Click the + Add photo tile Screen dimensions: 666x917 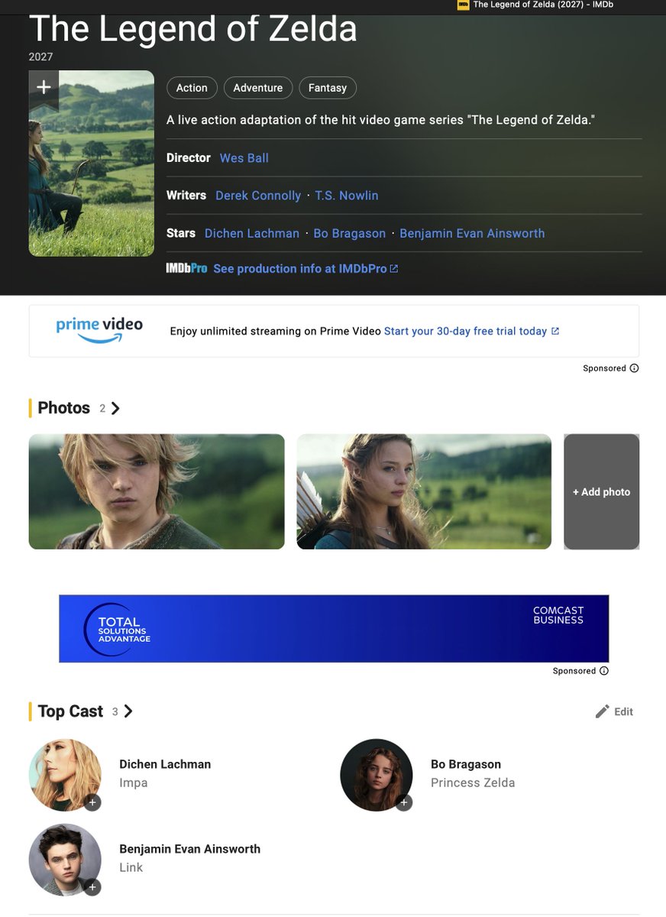[601, 491]
